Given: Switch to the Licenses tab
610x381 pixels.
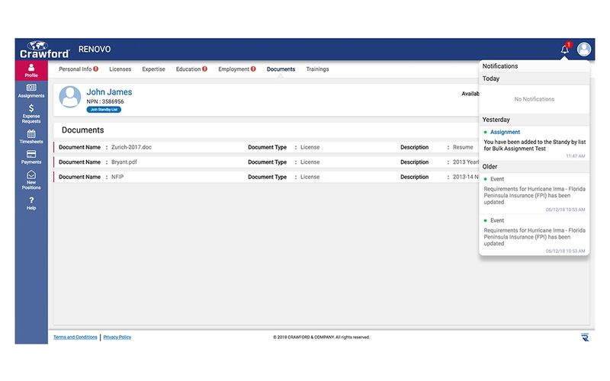Looking at the screenshot, I should click(120, 69).
